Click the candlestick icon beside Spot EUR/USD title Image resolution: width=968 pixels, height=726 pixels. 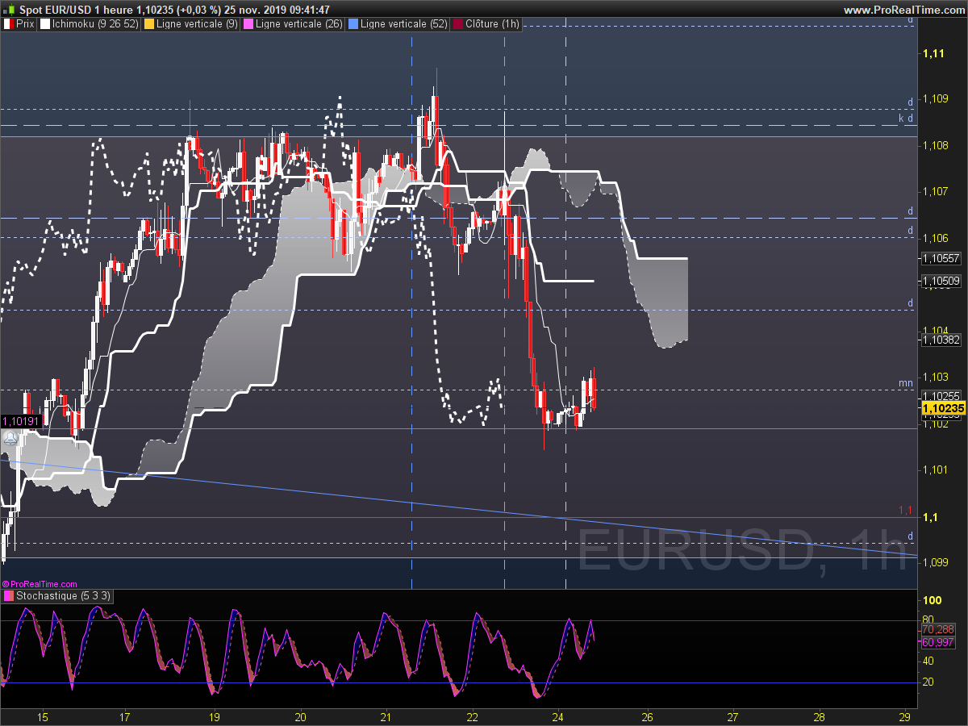8,10
